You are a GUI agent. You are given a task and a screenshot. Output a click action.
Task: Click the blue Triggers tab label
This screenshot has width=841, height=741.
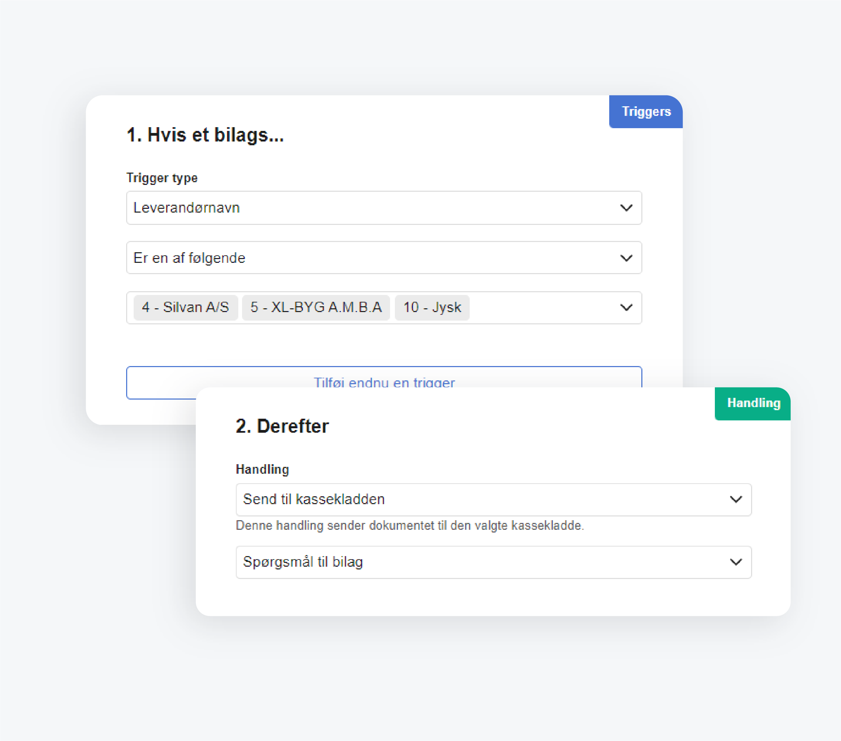pyautogui.click(x=646, y=111)
